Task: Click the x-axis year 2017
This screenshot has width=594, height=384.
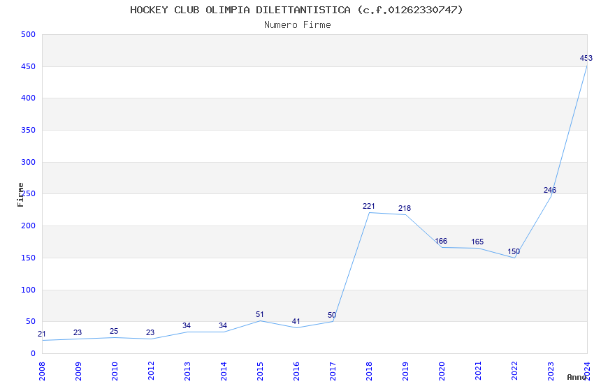Action: click(333, 371)
